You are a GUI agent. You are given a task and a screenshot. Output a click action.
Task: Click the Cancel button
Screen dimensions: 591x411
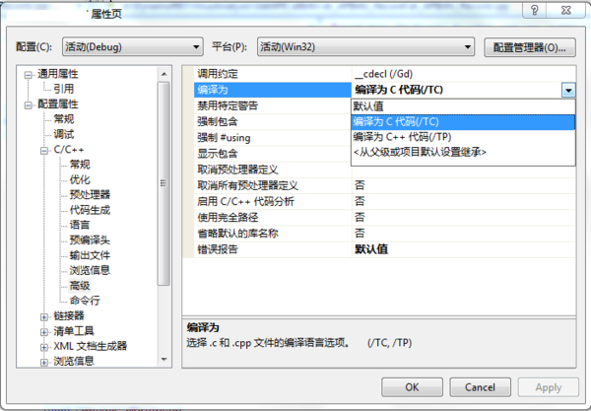pos(481,387)
